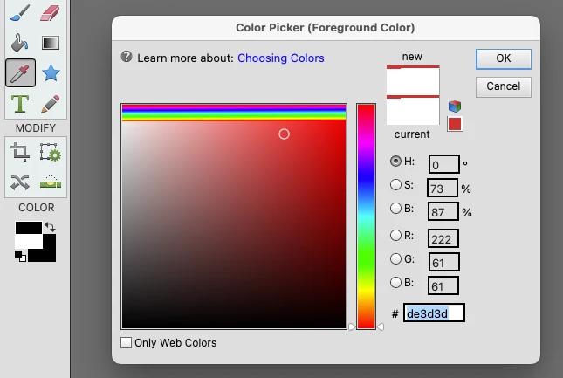This screenshot has height=378, width=563.
Task: Select the R red channel radio button
Action: click(x=395, y=235)
